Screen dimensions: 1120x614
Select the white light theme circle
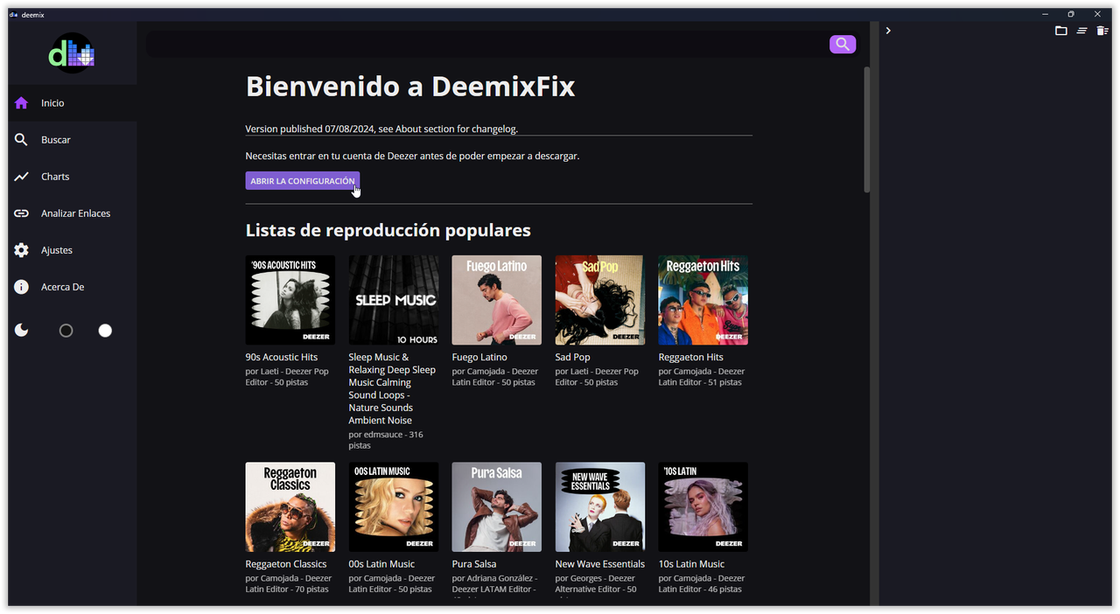click(105, 331)
